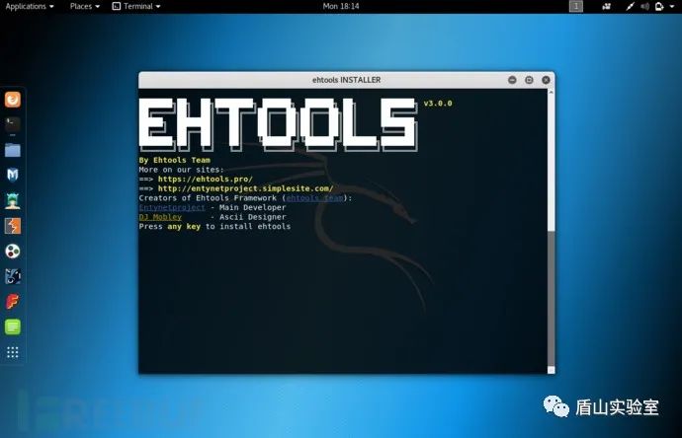Minimize the ehtools INSTALLER window
Viewport: 682px width, 438px height.
coord(512,80)
